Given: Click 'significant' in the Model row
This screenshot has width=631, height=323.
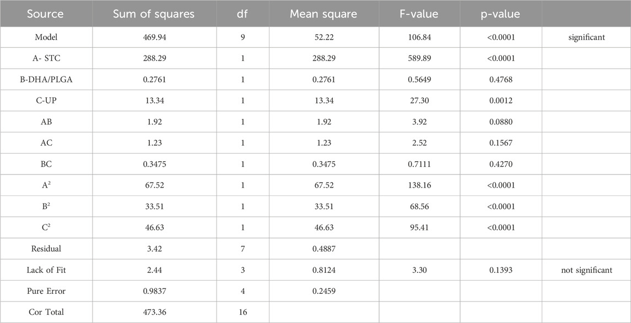Looking at the screenshot, I should pyautogui.click(x=586, y=37).
